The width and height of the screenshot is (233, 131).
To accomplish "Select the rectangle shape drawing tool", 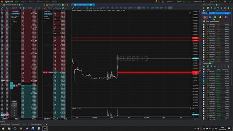I will pyautogui.click(x=94, y=8).
